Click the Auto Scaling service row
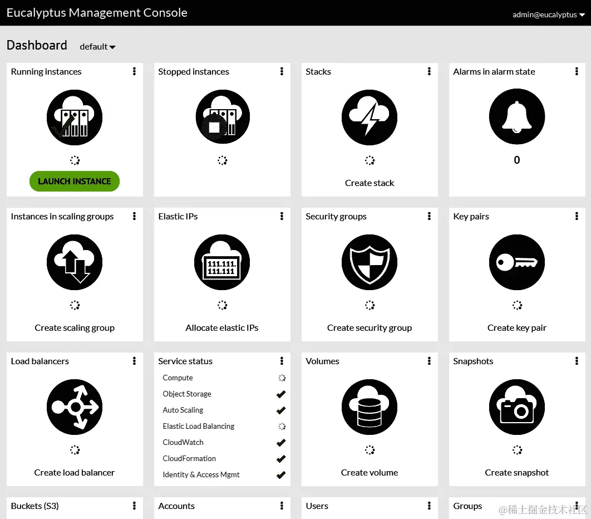This screenshot has width=591, height=519. (x=222, y=410)
